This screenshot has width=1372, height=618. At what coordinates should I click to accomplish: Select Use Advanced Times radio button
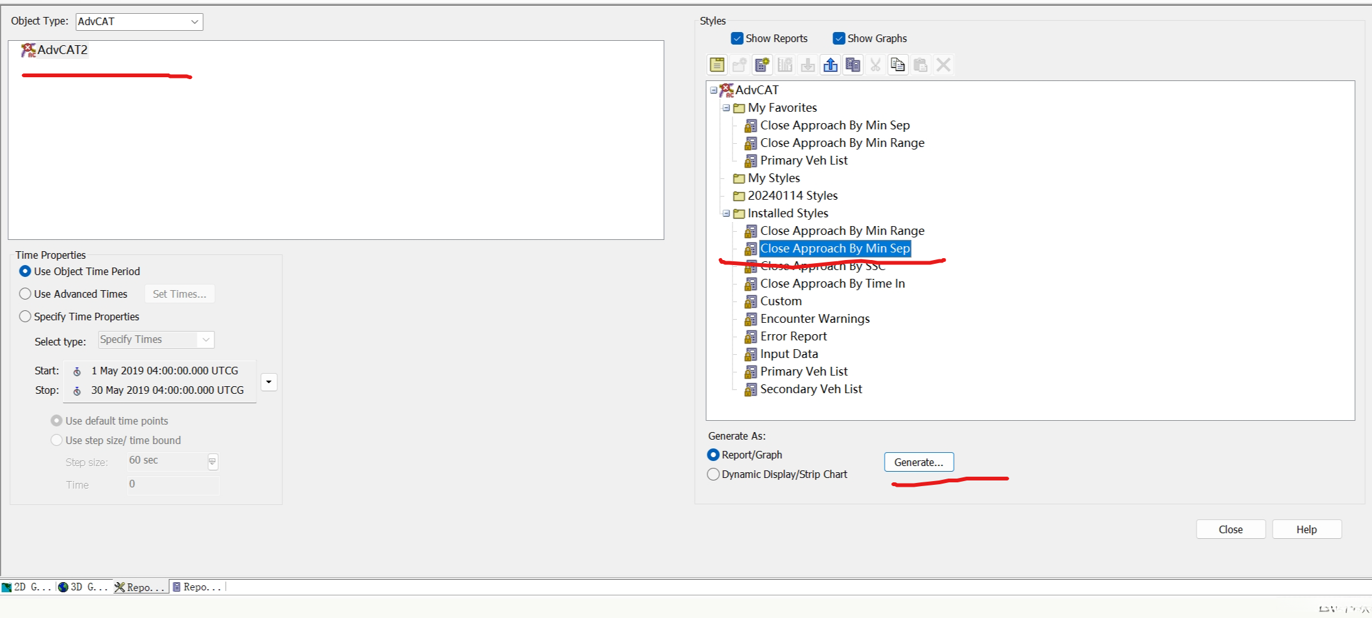[25, 294]
